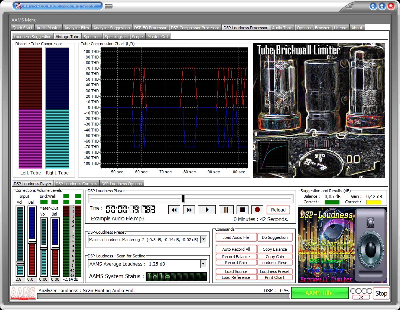Click the Loudness Preset button

(x=275, y=271)
